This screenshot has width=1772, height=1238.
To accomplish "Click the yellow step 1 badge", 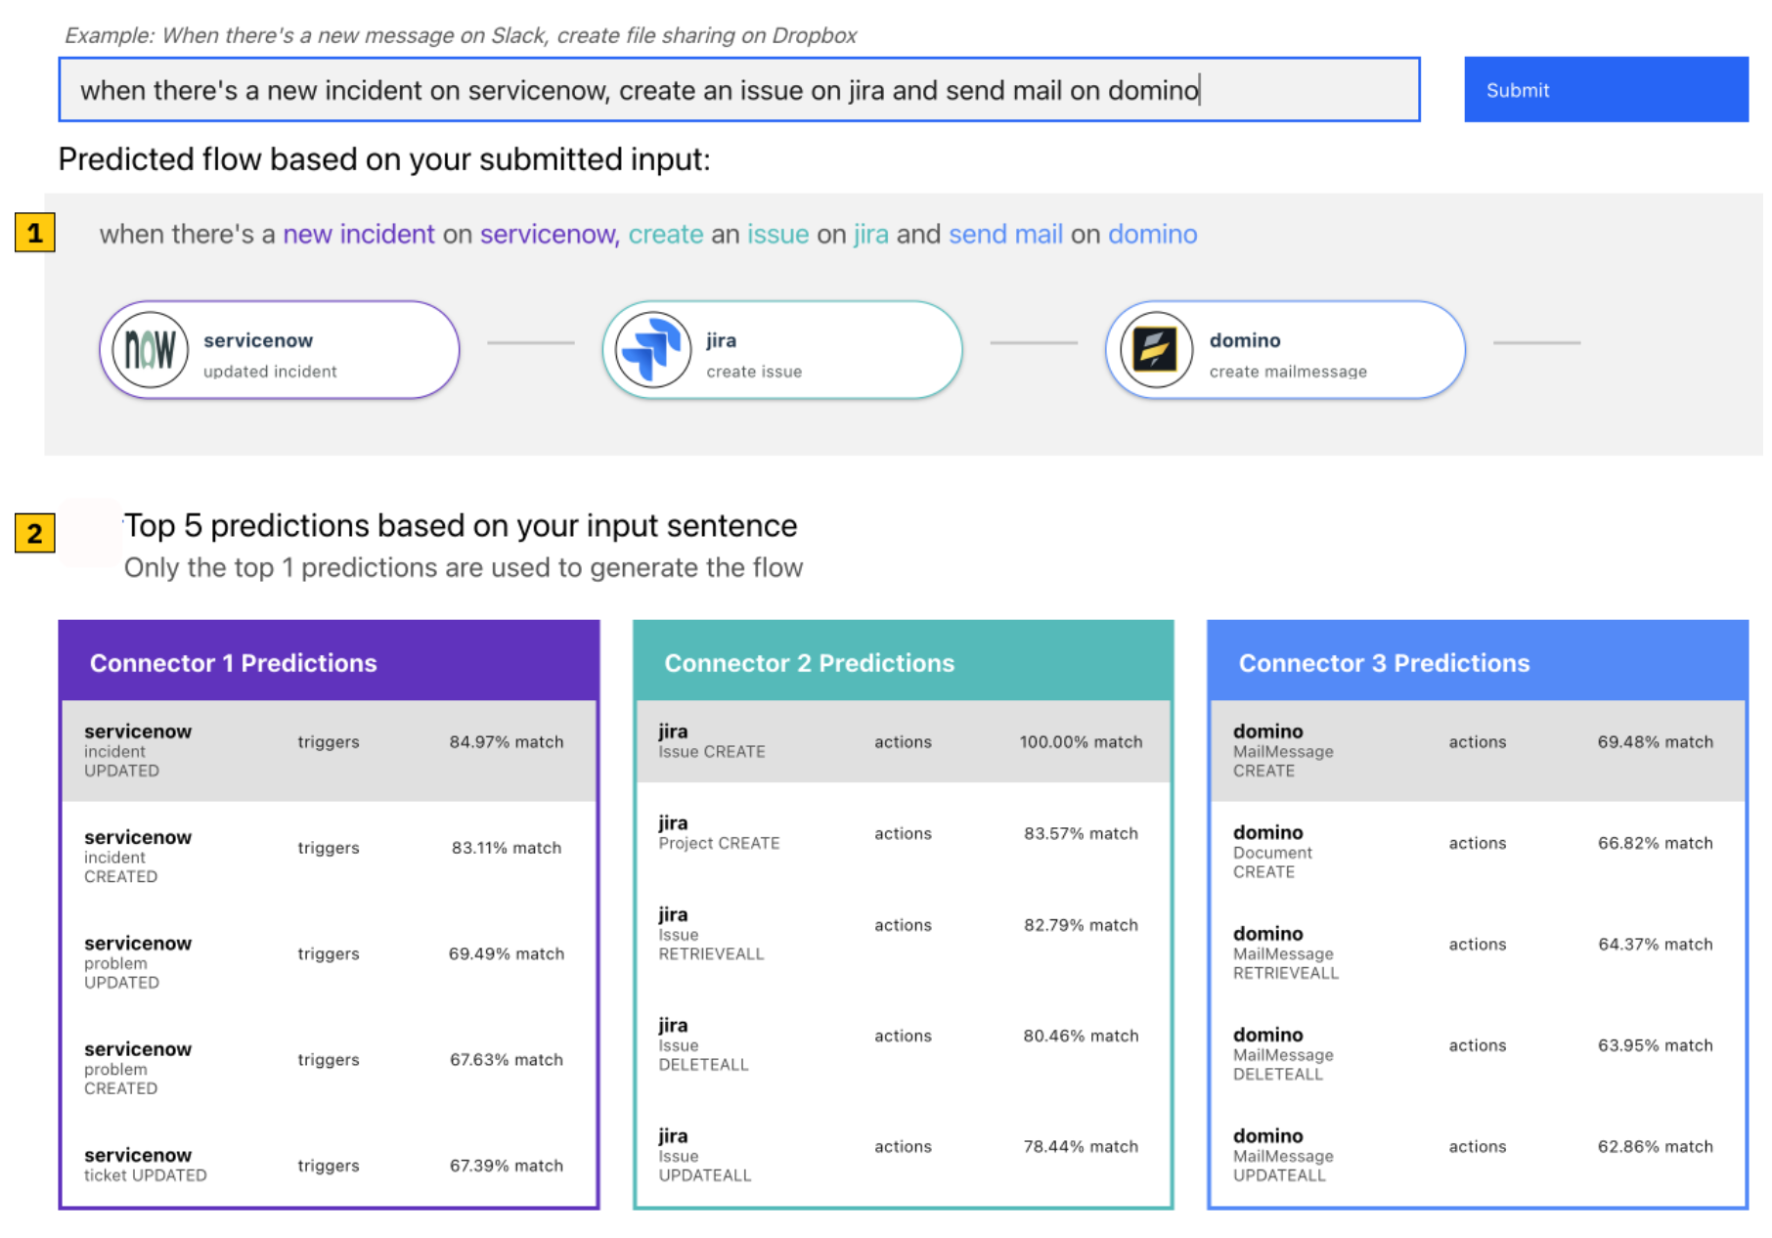I will pos(35,234).
